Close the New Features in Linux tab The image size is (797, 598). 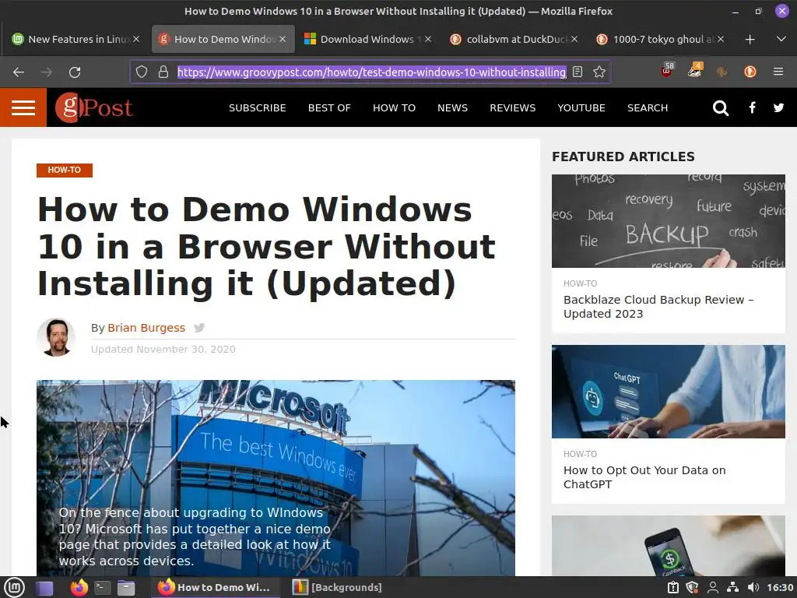pos(136,39)
